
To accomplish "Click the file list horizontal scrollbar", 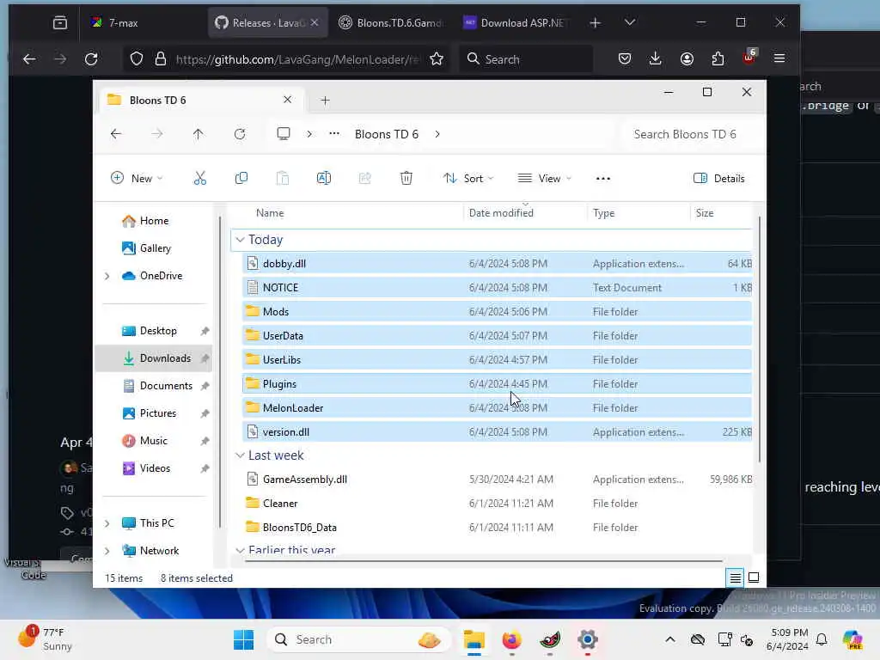I will 483,560.
